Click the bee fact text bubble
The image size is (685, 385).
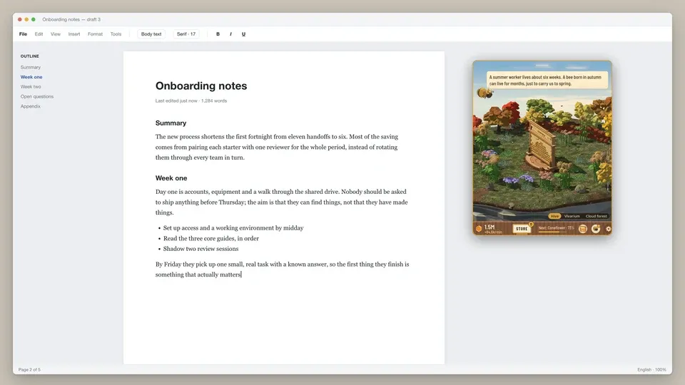pyautogui.click(x=547, y=81)
